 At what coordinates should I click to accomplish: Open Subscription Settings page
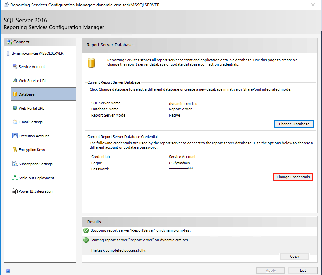click(36, 164)
